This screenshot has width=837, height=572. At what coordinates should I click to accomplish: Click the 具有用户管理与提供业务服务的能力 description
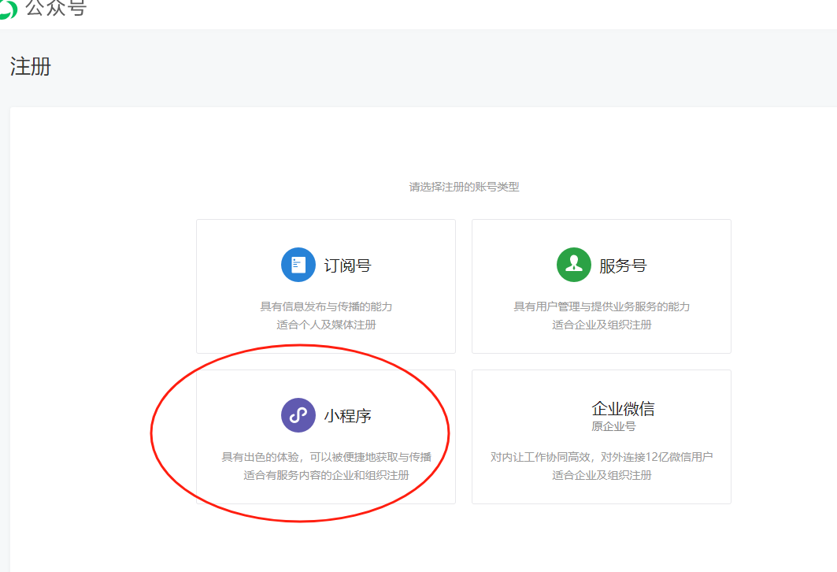pyautogui.click(x=602, y=306)
